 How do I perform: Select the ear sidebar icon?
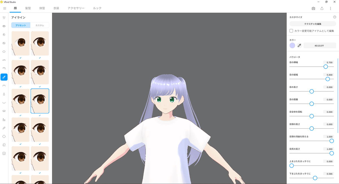[4, 145]
